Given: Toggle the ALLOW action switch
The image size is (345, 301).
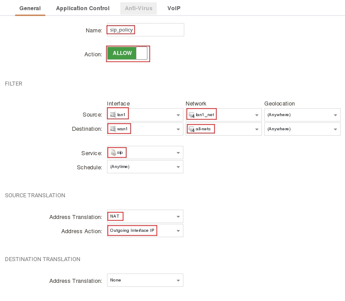Looking at the screenshot, I should click(127, 54).
